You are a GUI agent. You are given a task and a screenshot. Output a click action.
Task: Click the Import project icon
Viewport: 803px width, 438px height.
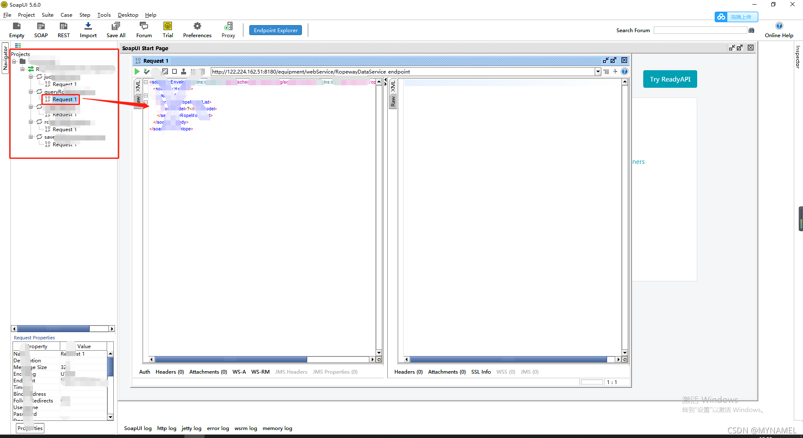tap(88, 26)
